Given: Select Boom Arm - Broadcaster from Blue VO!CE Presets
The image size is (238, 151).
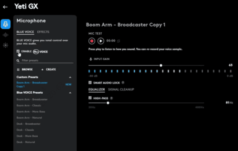Looking at the screenshot, I should (x=32, y=99).
